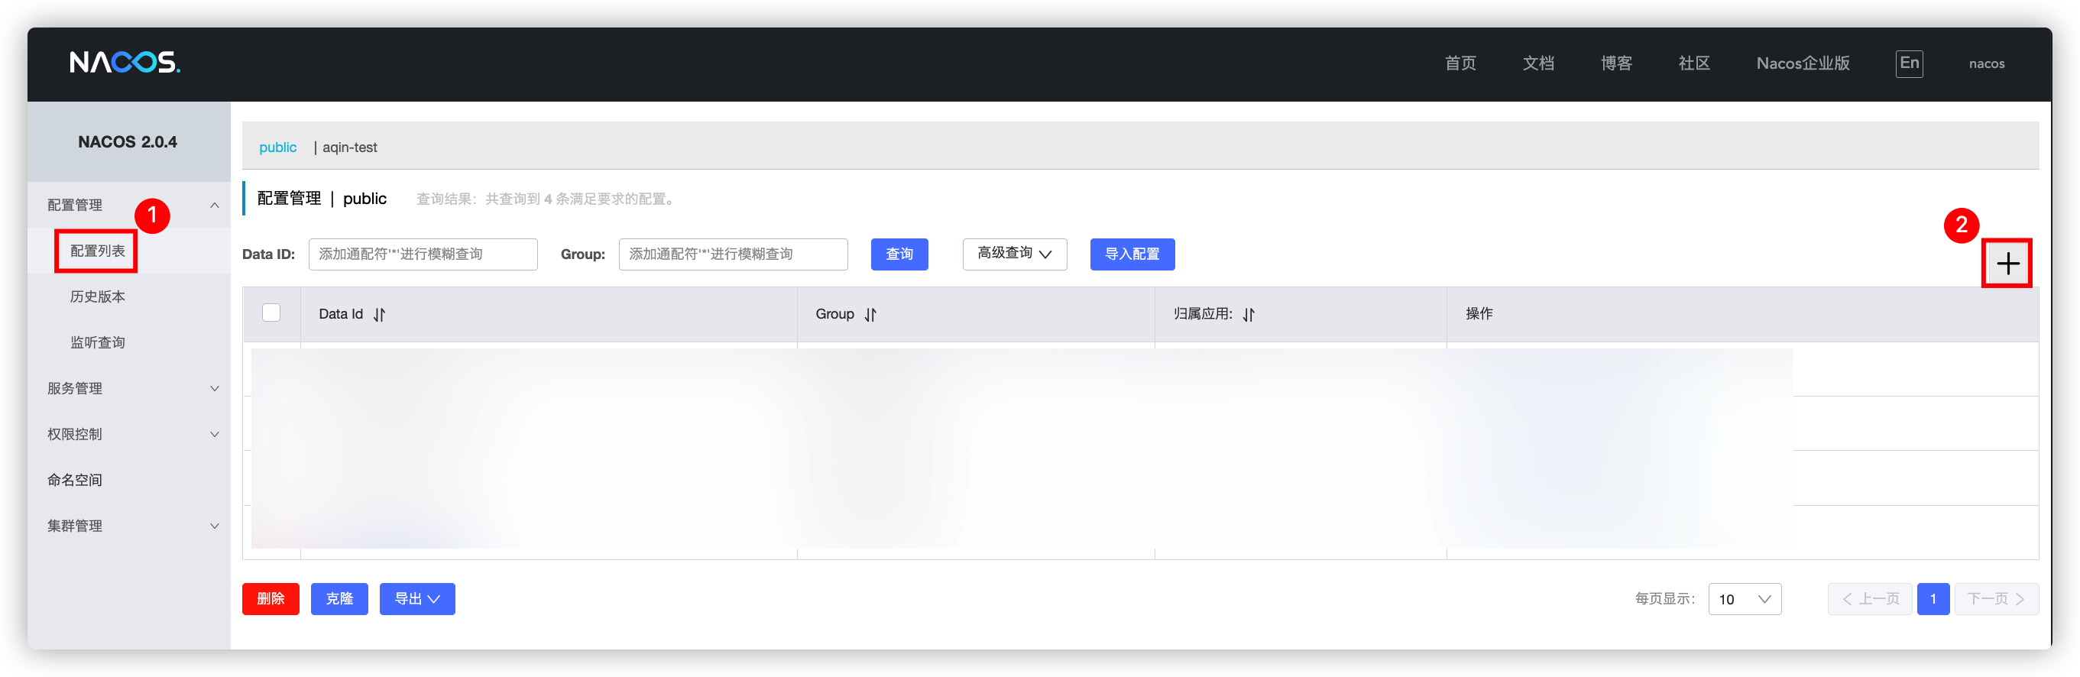Click the NACOS 2.0.4 version label
This screenshot has height=677, width=2080.
(x=128, y=141)
